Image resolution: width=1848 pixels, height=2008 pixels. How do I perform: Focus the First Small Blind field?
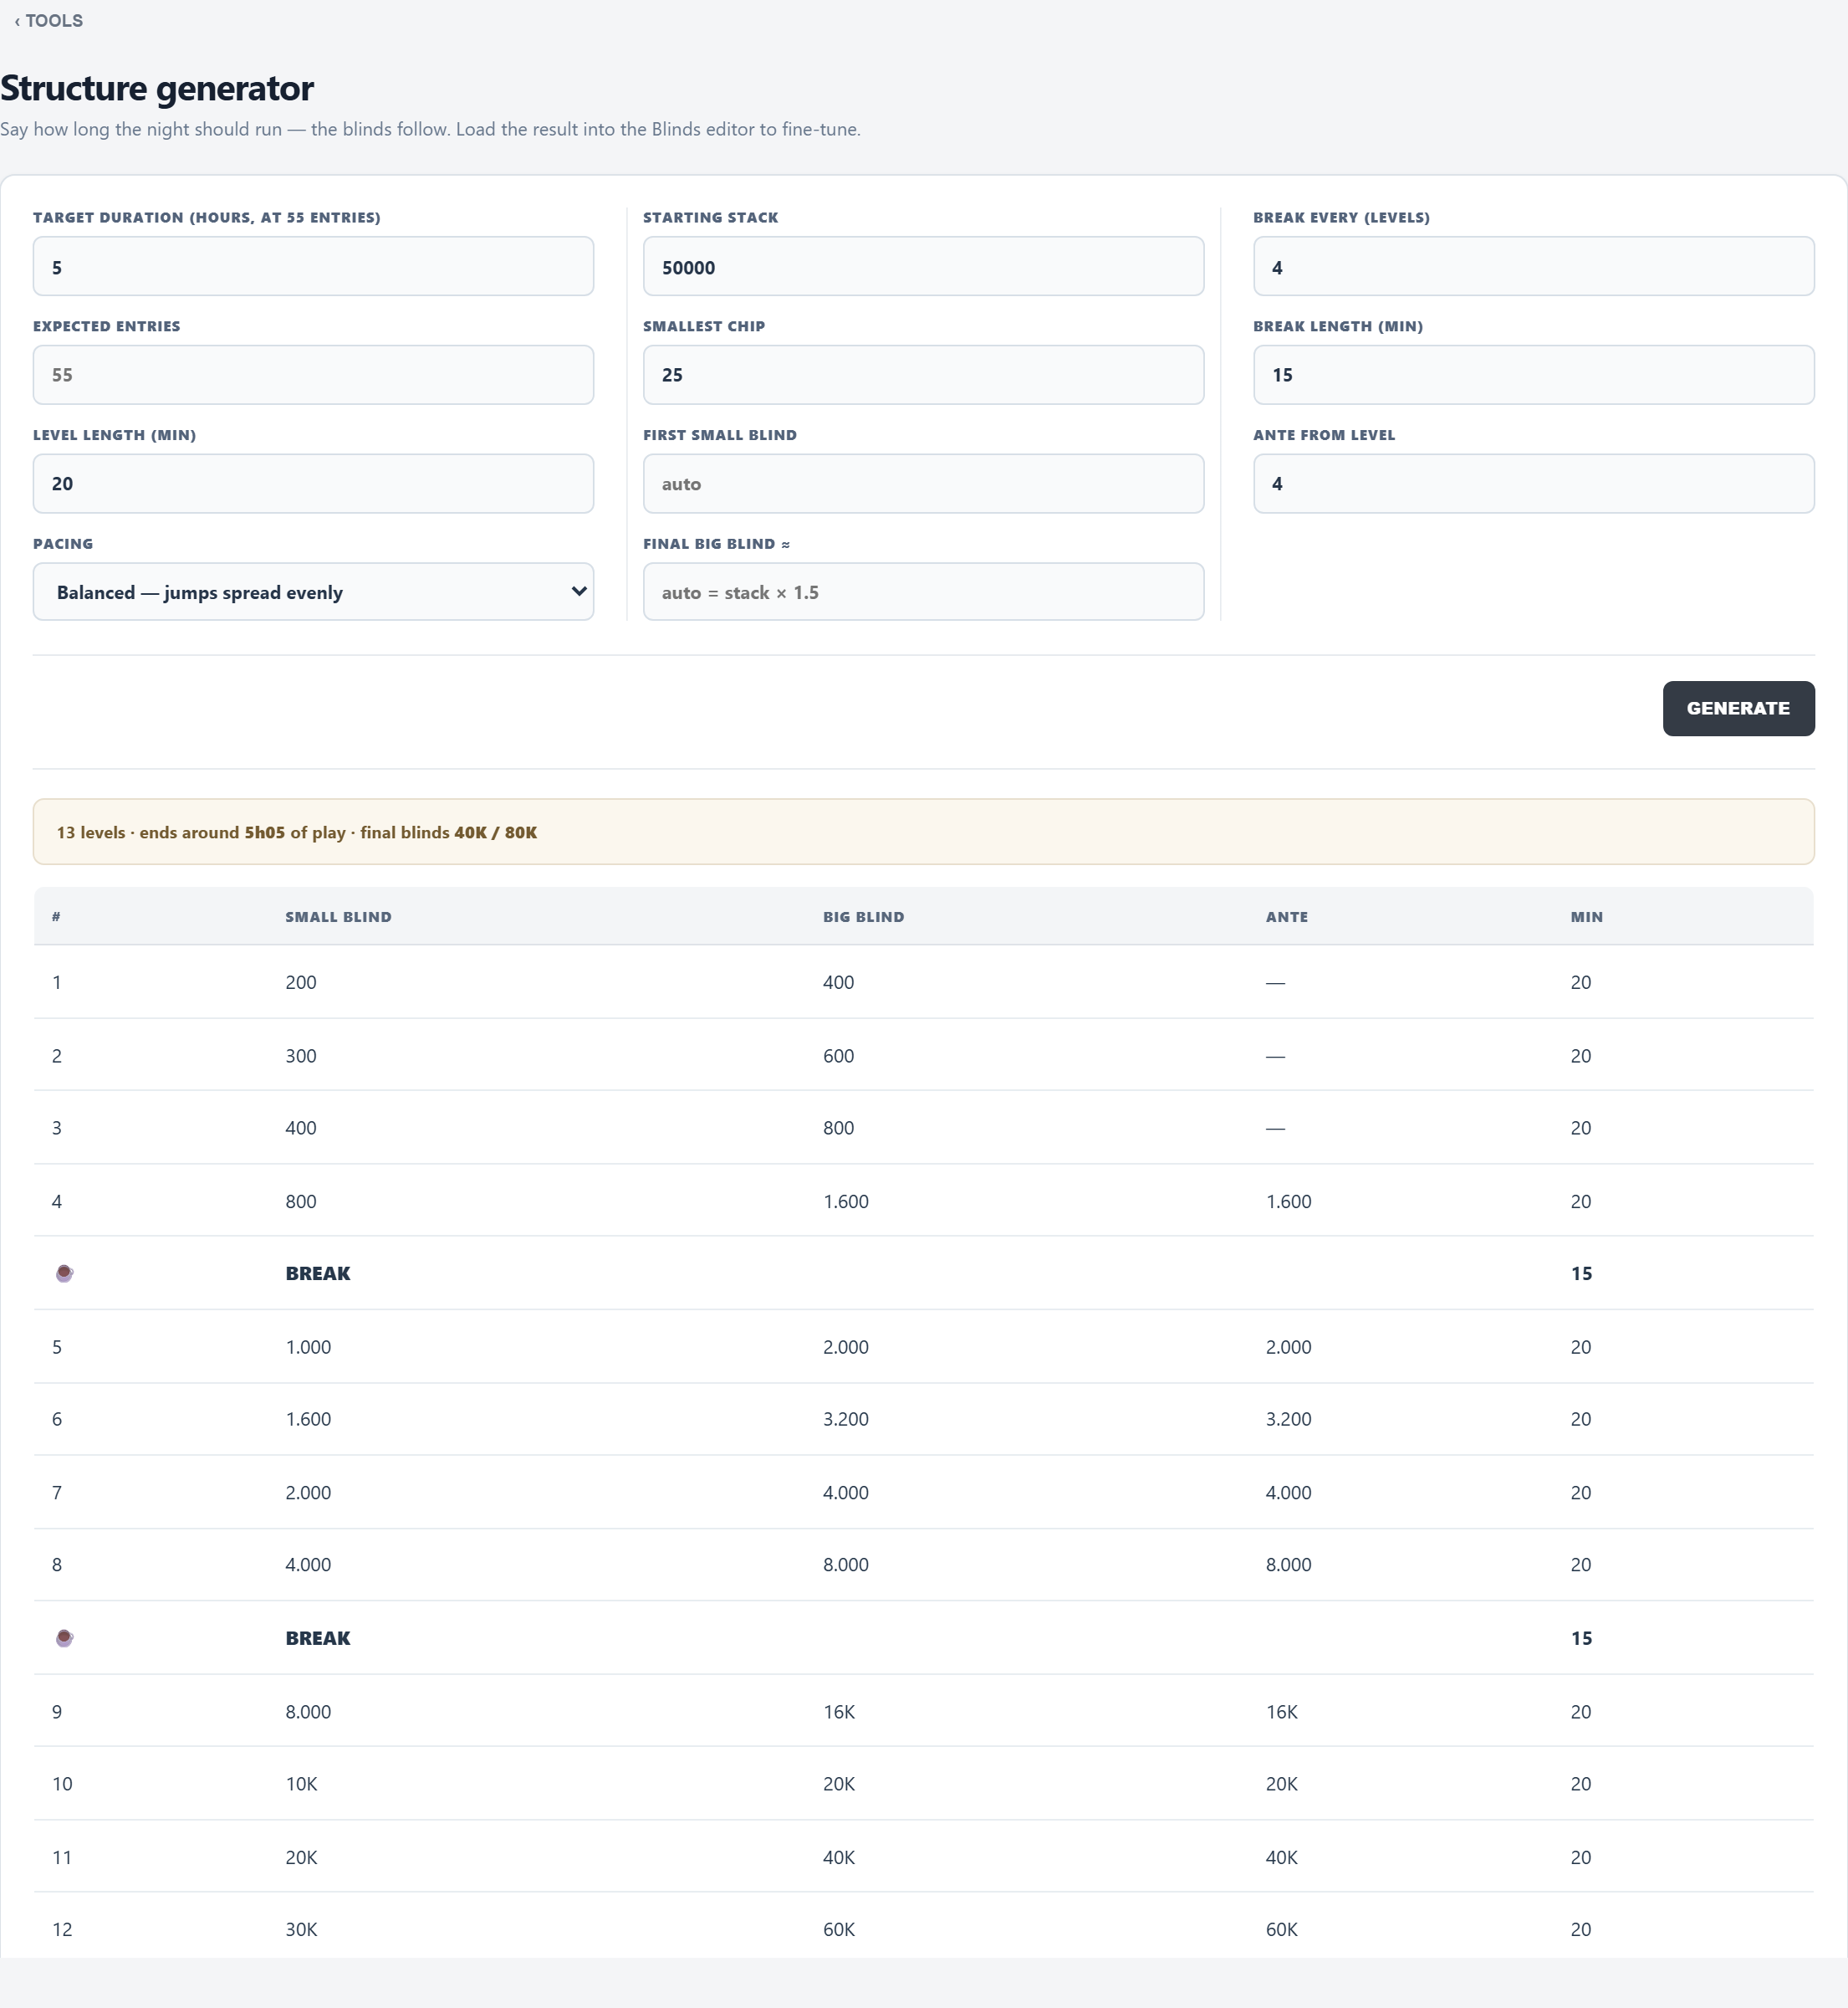923,484
